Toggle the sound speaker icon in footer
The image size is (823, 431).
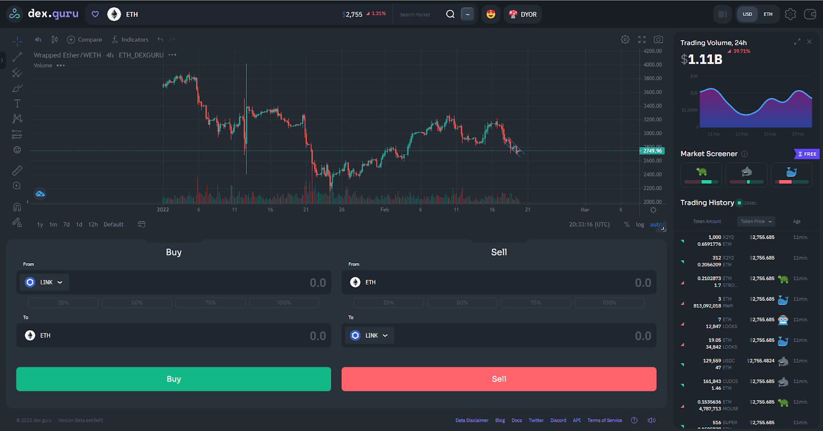[651, 420]
